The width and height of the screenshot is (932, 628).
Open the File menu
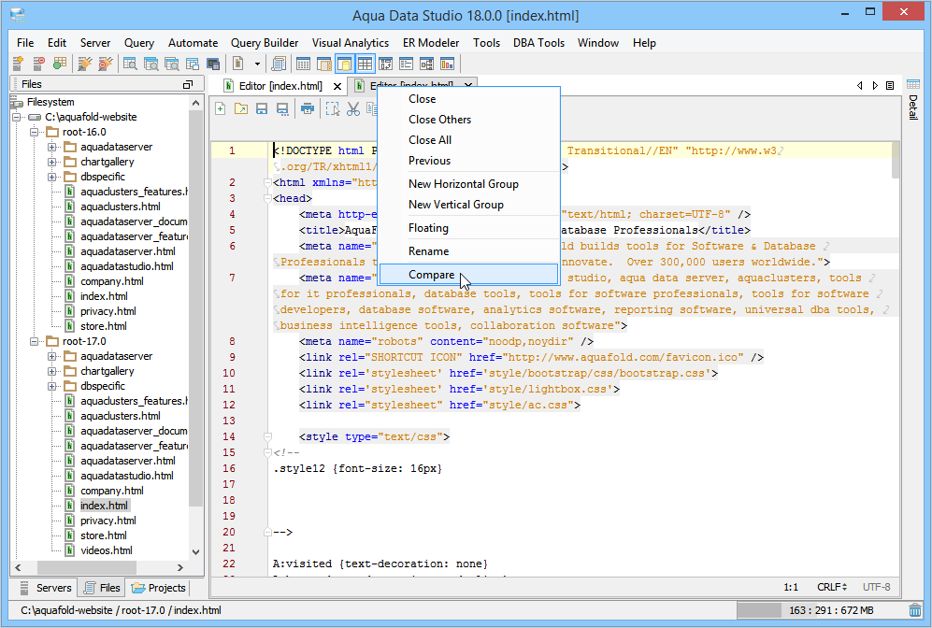click(25, 43)
